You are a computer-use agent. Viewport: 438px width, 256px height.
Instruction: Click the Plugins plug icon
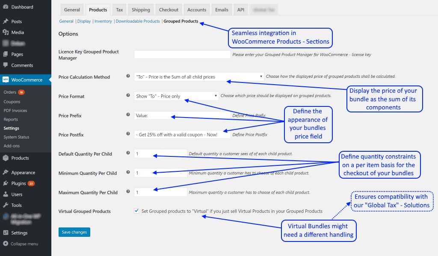coord(5,183)
